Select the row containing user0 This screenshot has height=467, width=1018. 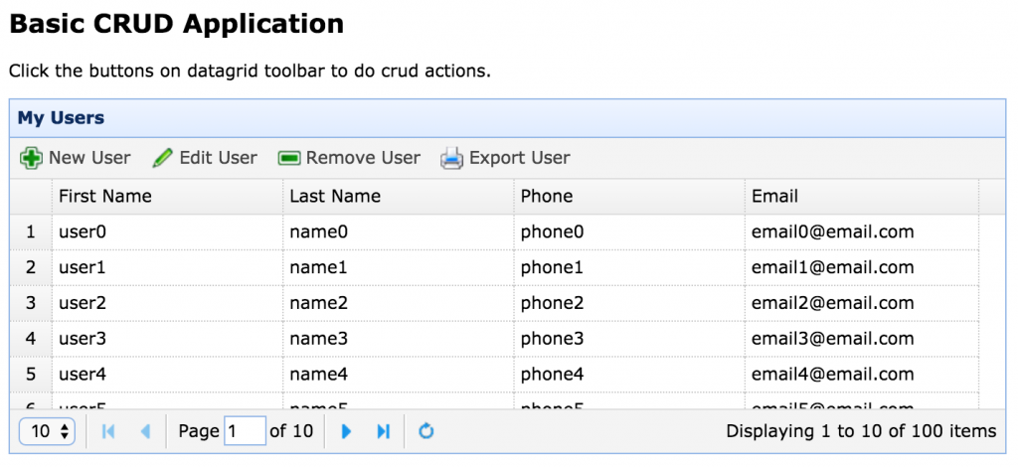[82, 232]
